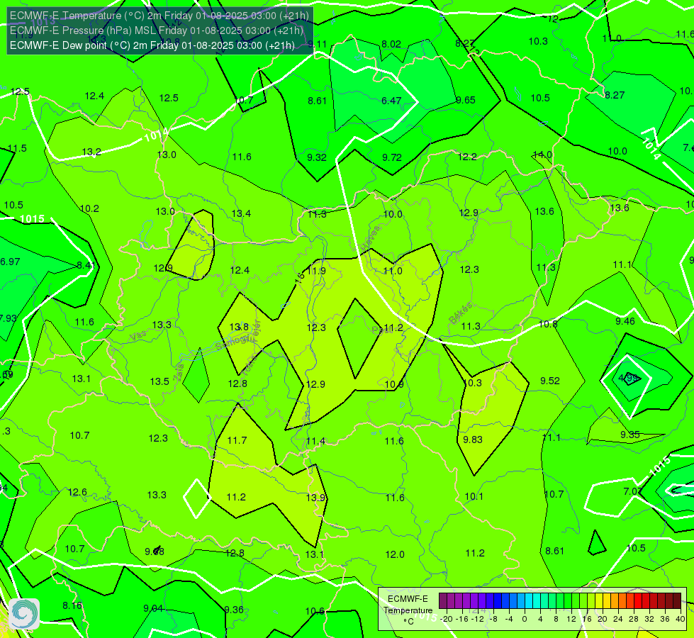This screenshot has width=694, height=638.
Task: Click the ECMWF-E Temperature °C legend title
Action: point(408,610)
